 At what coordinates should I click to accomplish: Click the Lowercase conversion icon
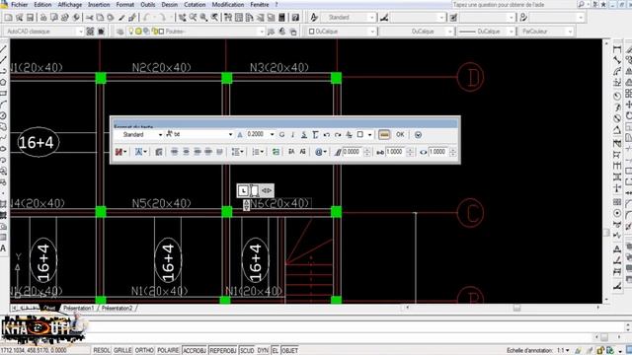303,152
